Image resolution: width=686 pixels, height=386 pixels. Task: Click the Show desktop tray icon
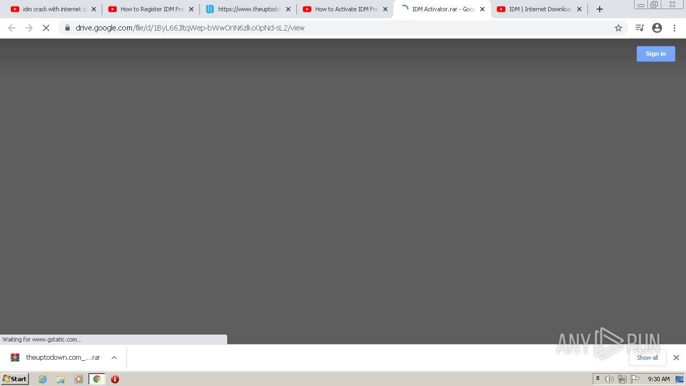680,379
